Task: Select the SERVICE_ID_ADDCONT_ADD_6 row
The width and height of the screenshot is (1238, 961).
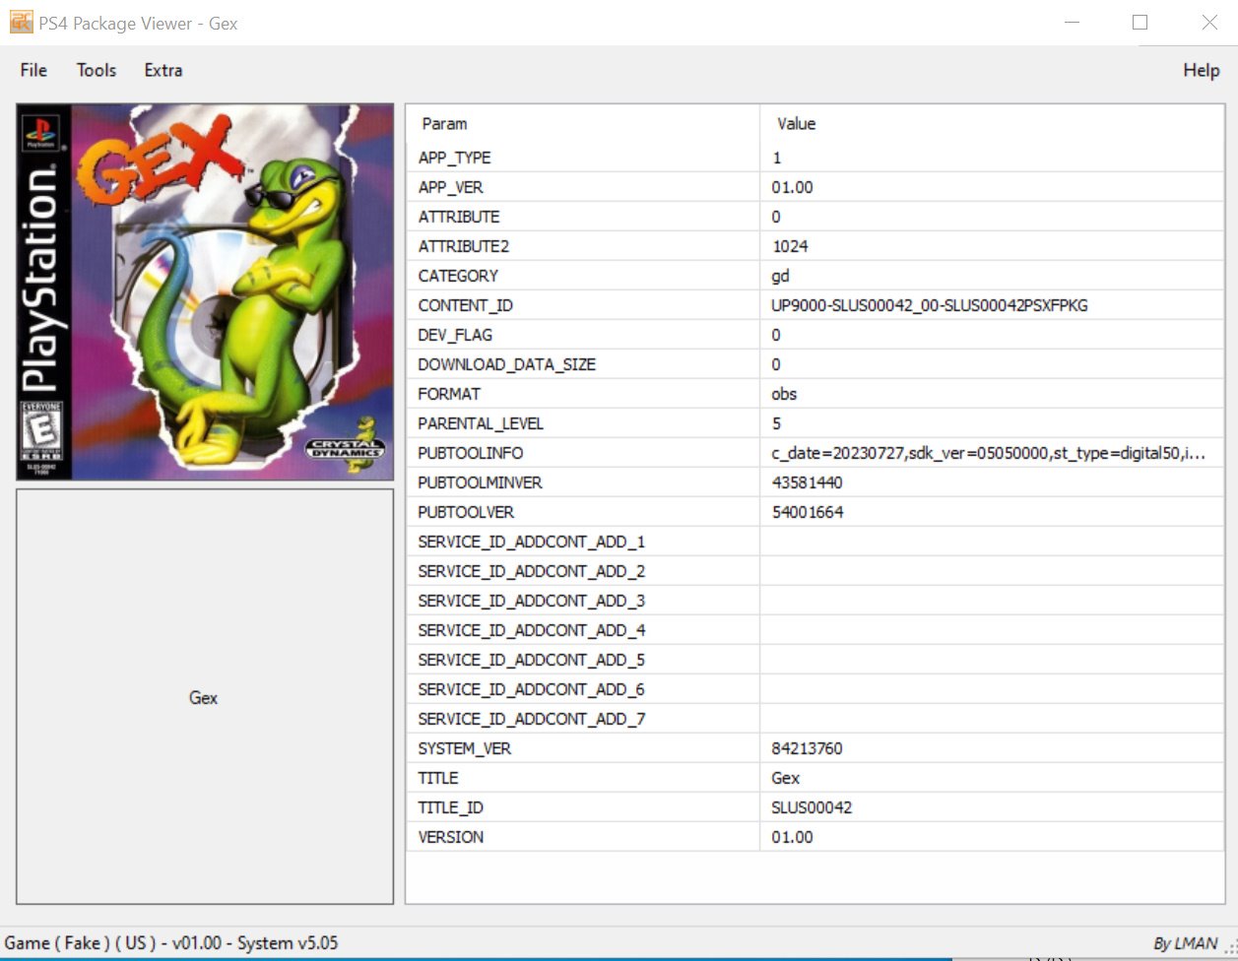Action: (815, 689)
